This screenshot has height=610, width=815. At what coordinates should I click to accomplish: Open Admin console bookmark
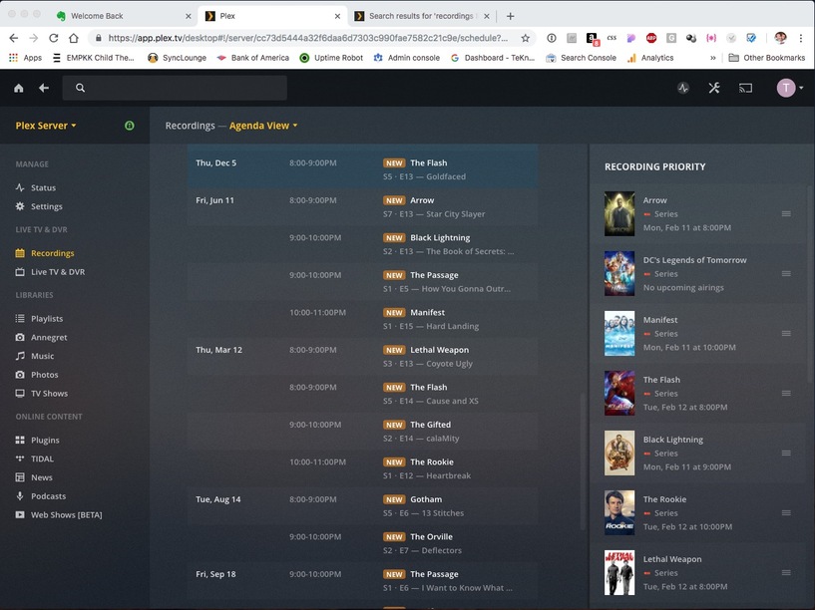coord(406,58)
